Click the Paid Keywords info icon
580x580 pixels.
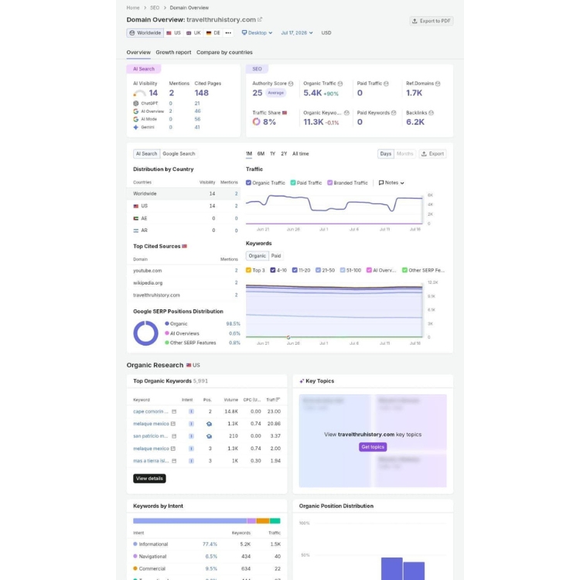point(394,113)
